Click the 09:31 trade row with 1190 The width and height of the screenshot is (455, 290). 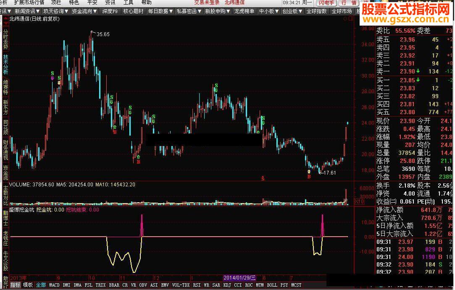pyautogui.click(x=414, y=257)
